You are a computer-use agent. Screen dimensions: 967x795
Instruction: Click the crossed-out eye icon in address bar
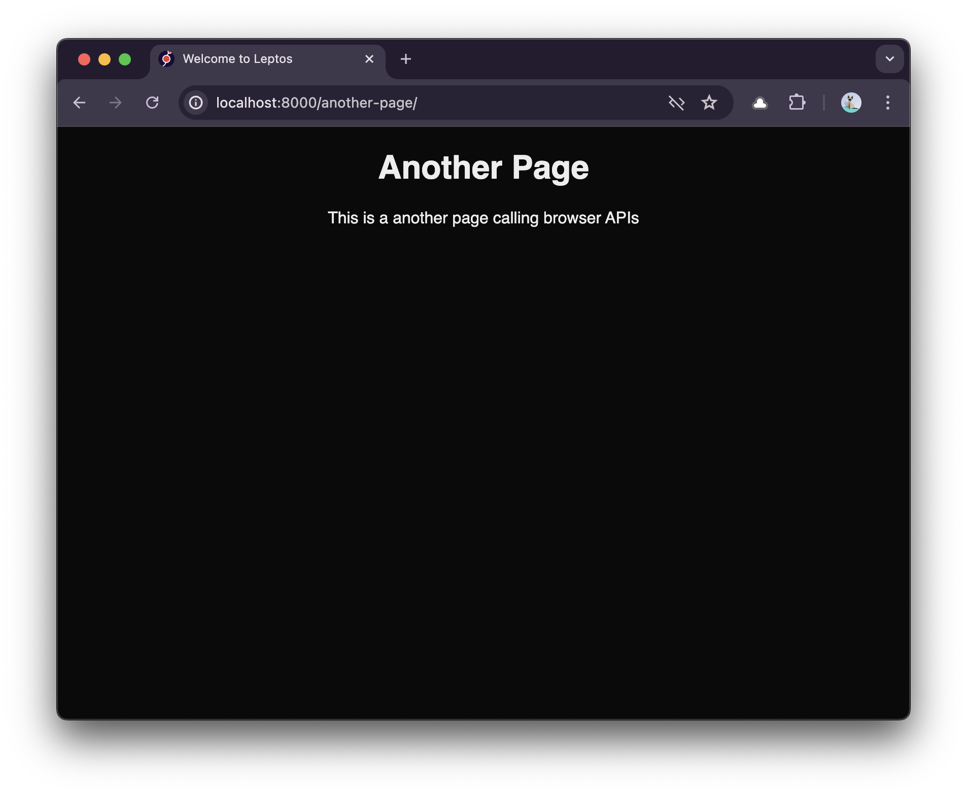[676, 103]
